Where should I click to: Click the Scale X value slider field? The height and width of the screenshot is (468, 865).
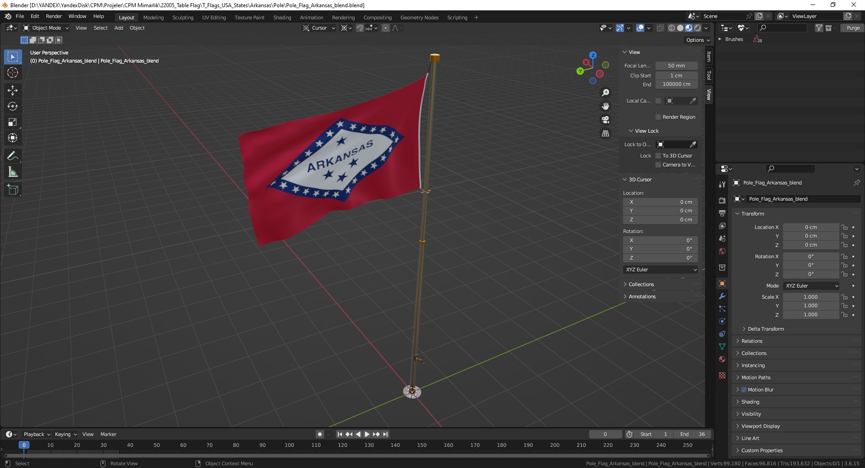coord(811,297)
